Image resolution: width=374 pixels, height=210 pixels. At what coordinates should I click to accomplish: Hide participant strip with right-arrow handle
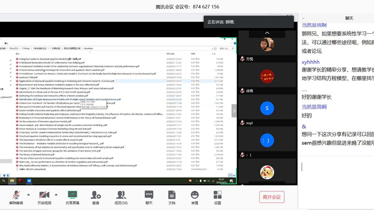pyautogui.click(x=234, y=111)
